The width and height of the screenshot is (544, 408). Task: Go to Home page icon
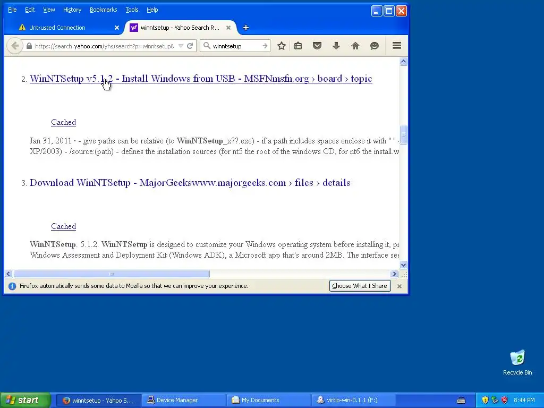[355, 46]
